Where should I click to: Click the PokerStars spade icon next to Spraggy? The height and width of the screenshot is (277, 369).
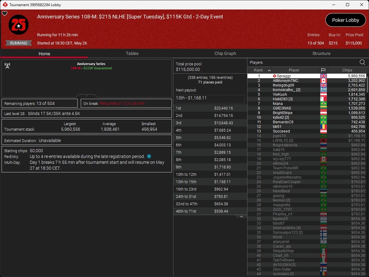click(274, 76)
